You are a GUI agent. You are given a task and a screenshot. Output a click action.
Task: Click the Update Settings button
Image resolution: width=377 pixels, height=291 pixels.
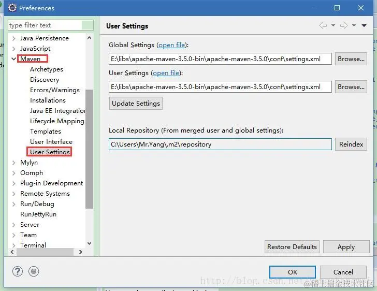(136, 104)
